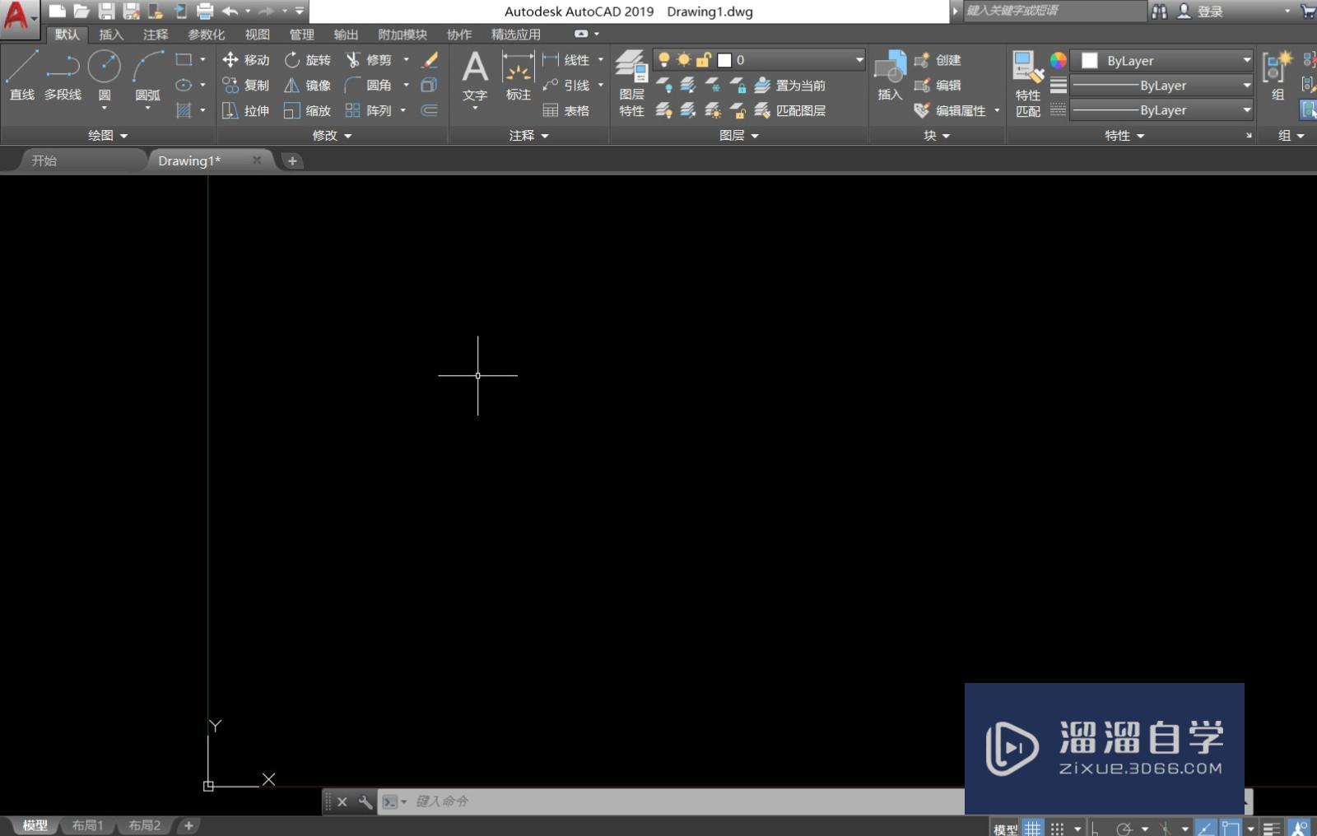The width and height of the screenshot is (1317, 836).
Task: Open the 开始 start tab
Action: coord(44,160)
